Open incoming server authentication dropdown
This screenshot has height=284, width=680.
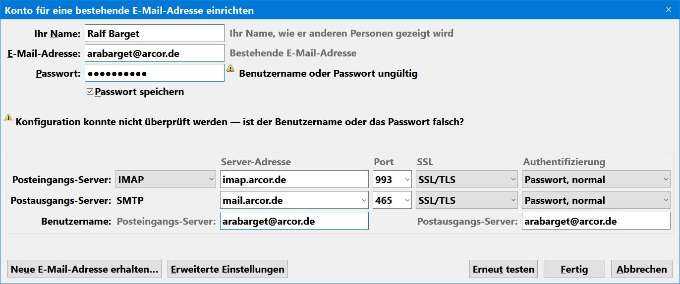tap(596, 180)
